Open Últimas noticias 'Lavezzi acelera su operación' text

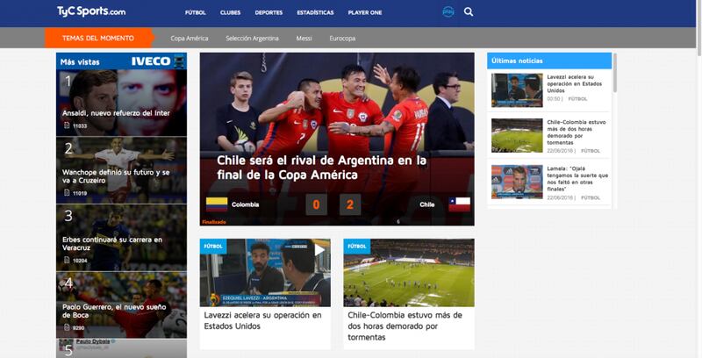point(575,83)
